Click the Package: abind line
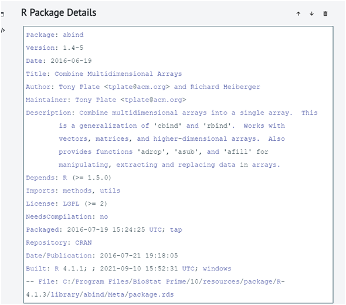The width and height of the screenshot is (346, 305). [x=55, y=35]
